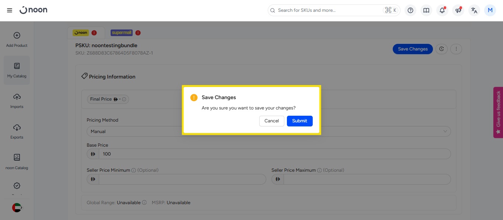This screenshot has height=220, width=503.
Task: Open the UAE country flag selector
Action: 17,207
